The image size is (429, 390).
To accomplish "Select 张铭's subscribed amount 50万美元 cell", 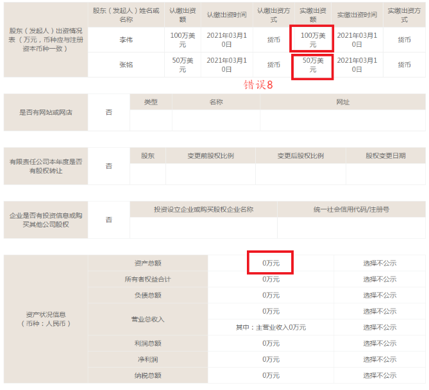I will tap(183, 65).
